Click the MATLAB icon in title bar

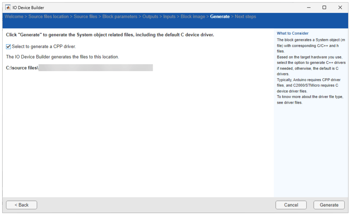pyautogui.click(x=8, y=8)
